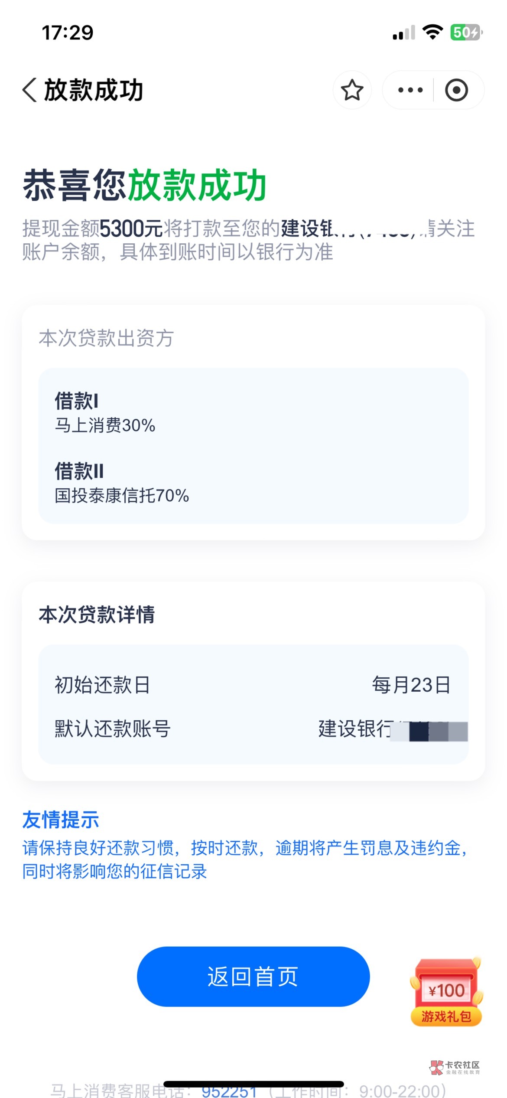The image size is (507, 1098).
Task: Tap the clock time in status bar
Action: [68, 33]
